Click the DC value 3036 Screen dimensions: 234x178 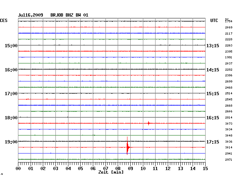click(x=229, y=142)
